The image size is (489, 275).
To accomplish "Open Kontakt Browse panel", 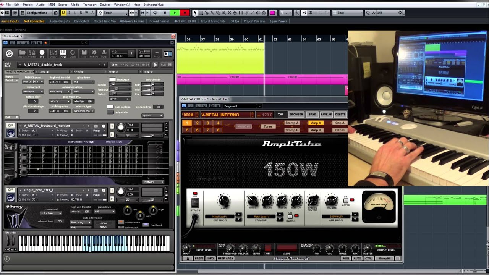I will 23,53.
